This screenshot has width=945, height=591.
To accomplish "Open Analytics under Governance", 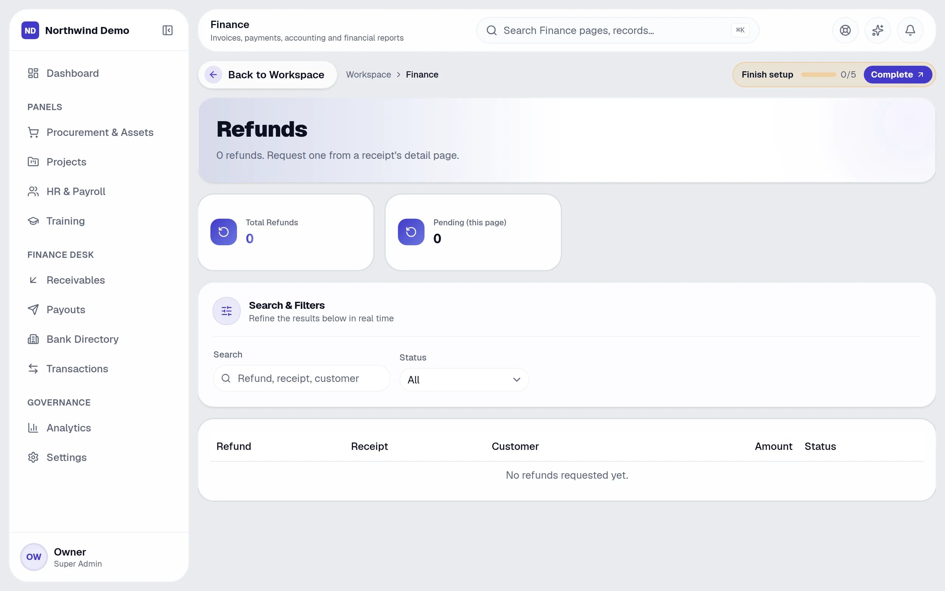I will point(99,428).
